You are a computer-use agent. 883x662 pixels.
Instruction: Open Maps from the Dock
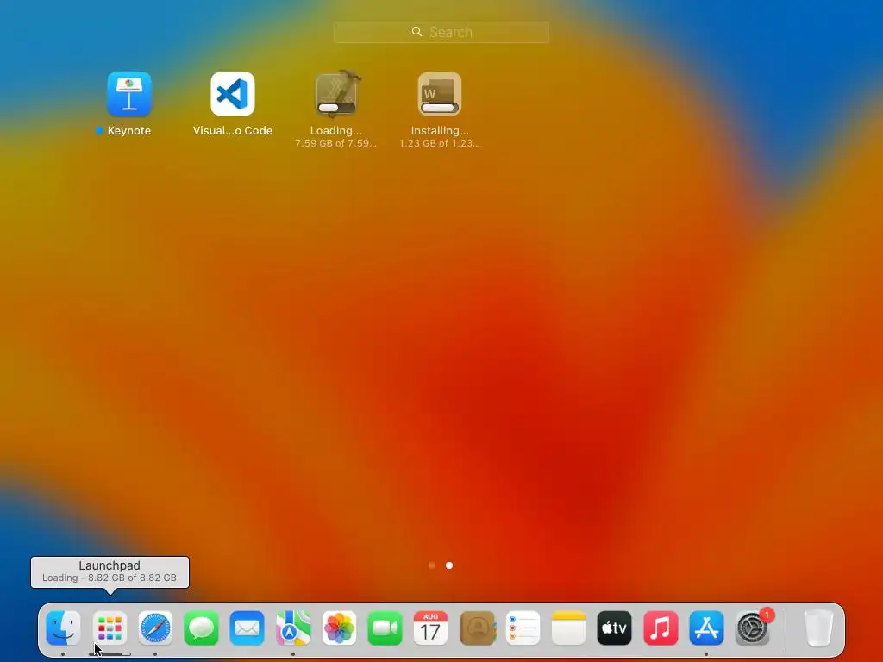pyautogui.click(x=293, y=628)
